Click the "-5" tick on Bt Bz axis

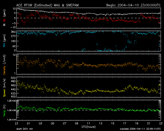(14, 23)
